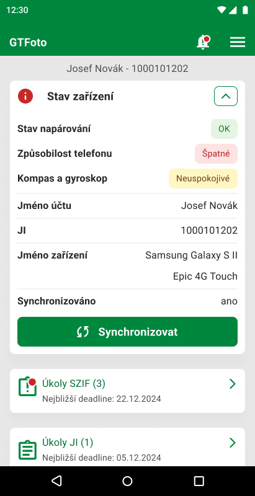Tap the OK pairing status badge
Image resolution: width=255 pixels, height=496 pixels.
[x=224, y=129]
